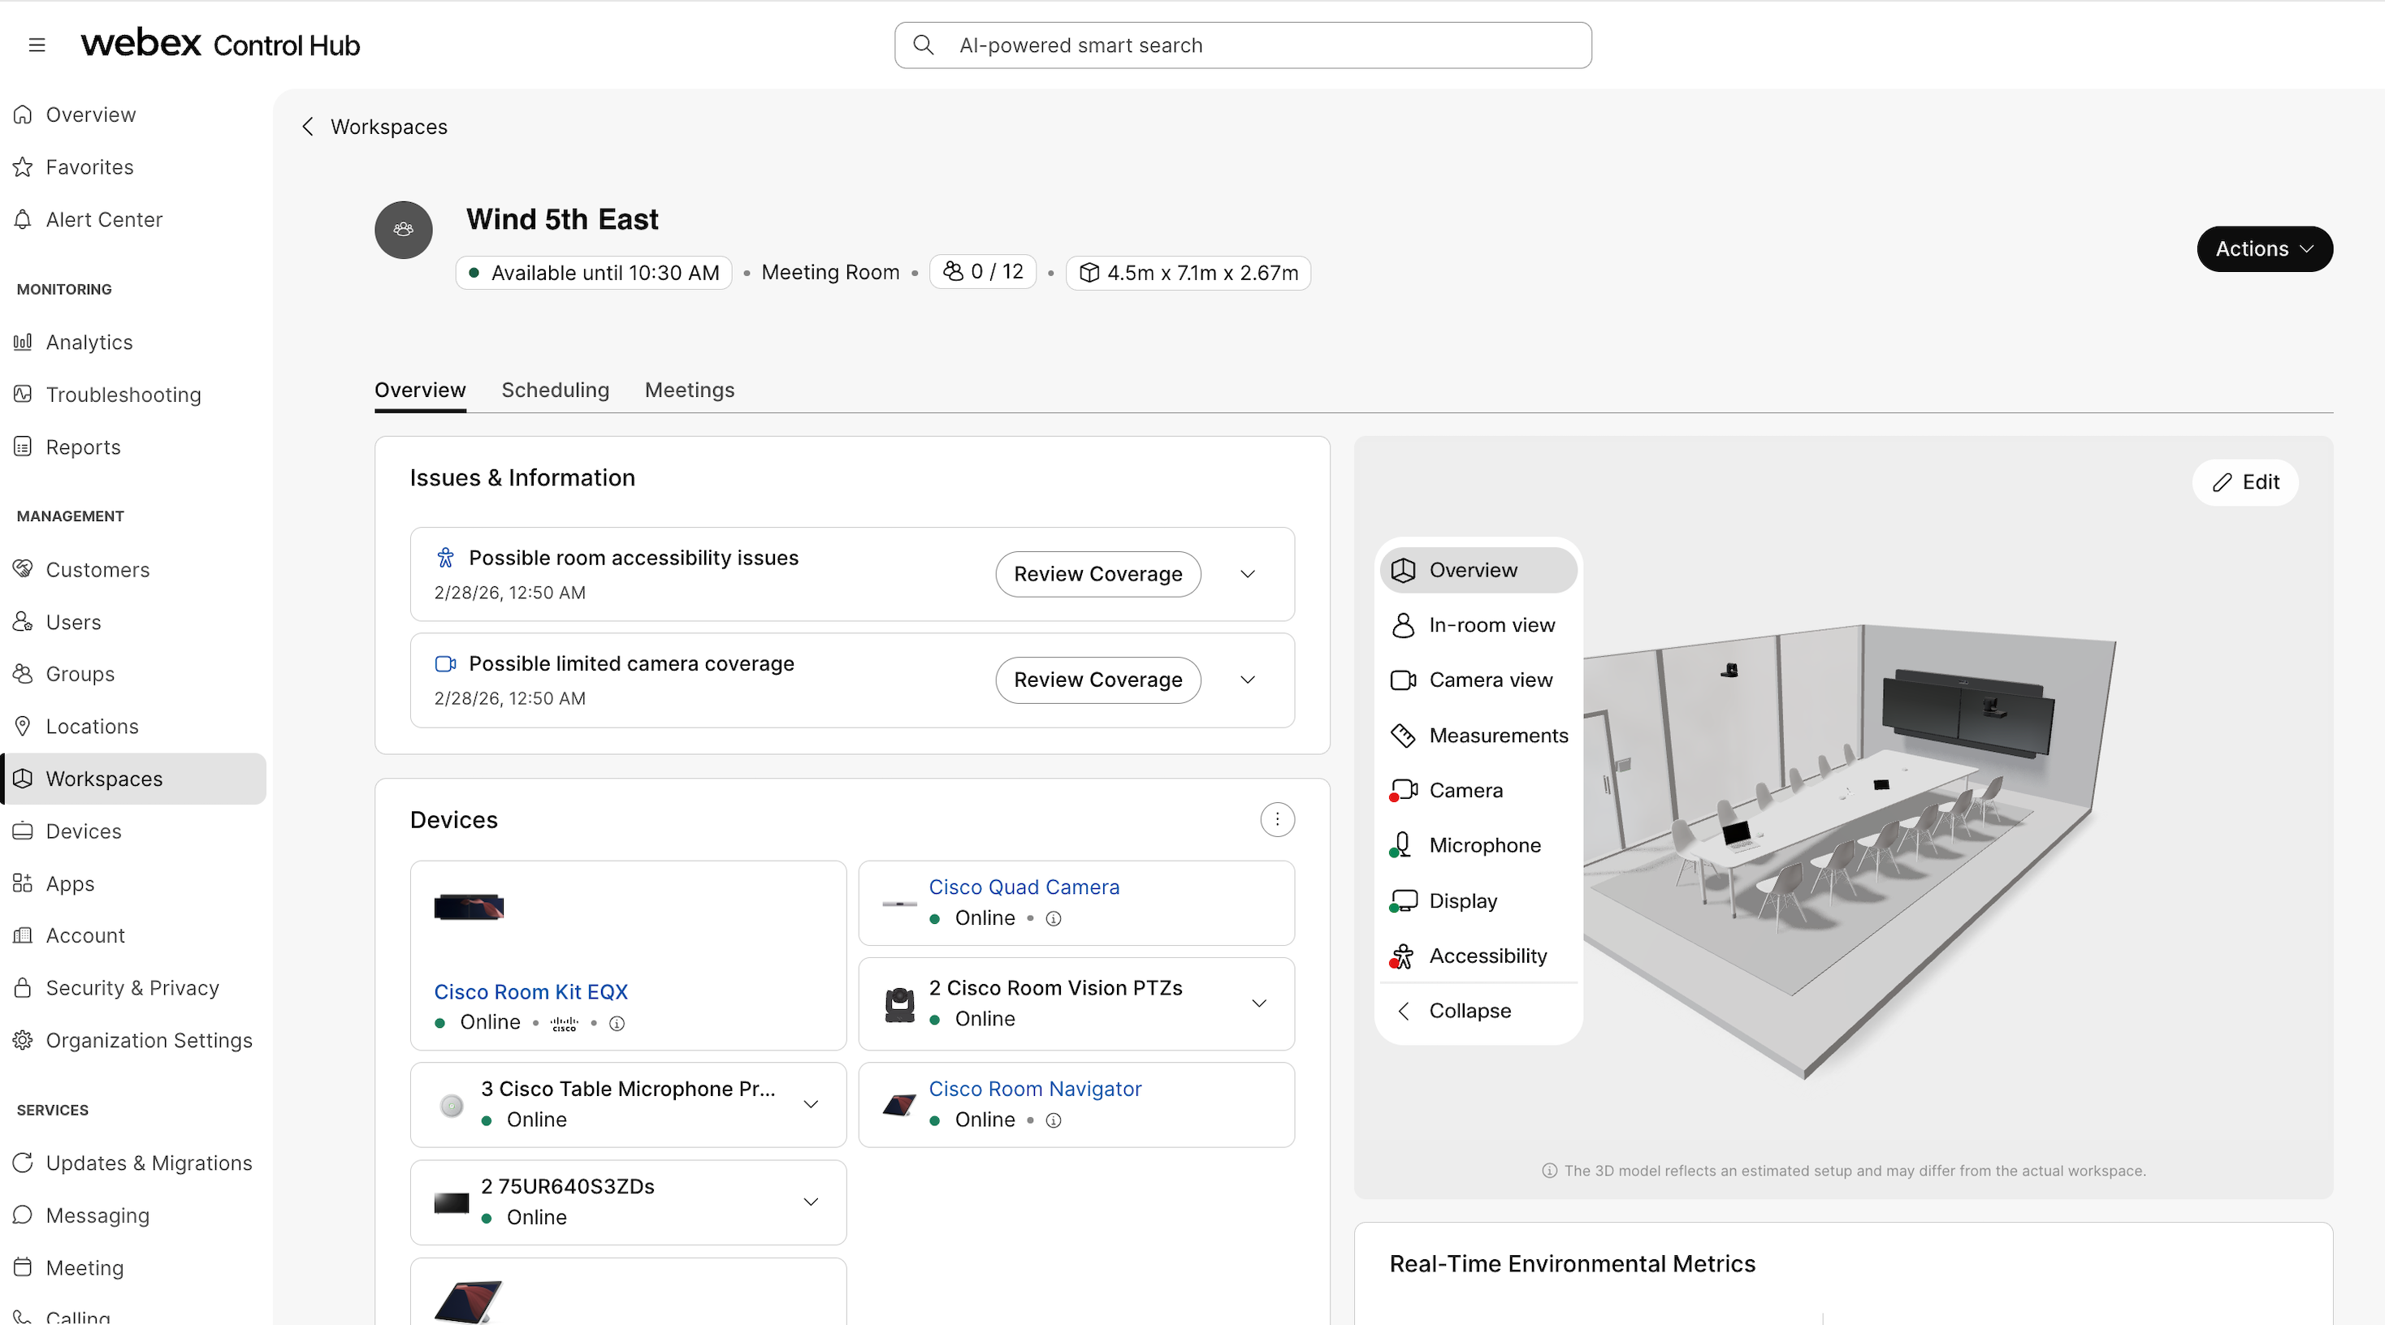Click the room dimensions 4.5m x 7.1m chip
This screenshot has height=1325, width=2385.
click(x=1188, y=272)
